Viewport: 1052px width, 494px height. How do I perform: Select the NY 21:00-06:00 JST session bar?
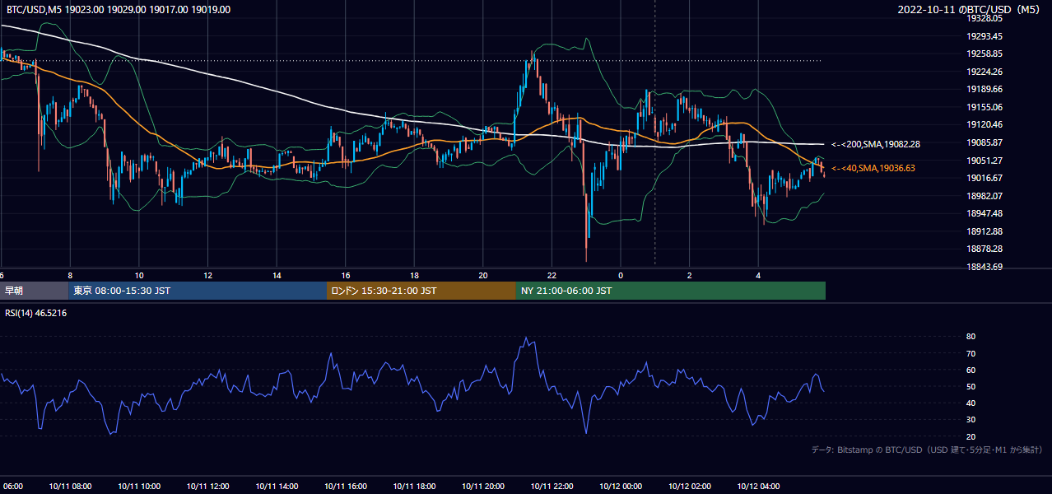tap(671, 291)
